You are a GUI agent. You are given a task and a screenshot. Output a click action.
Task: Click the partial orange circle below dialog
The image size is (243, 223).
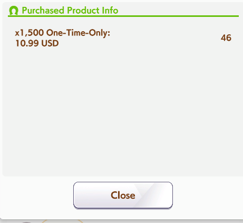tap(62, 221)
